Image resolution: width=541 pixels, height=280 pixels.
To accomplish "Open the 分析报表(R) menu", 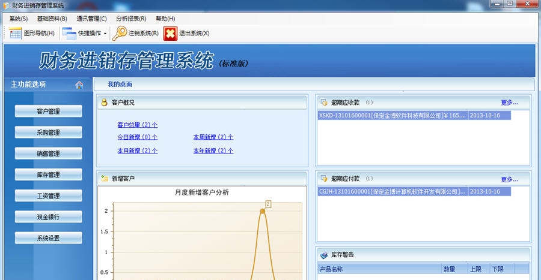I will click(131, 19).
